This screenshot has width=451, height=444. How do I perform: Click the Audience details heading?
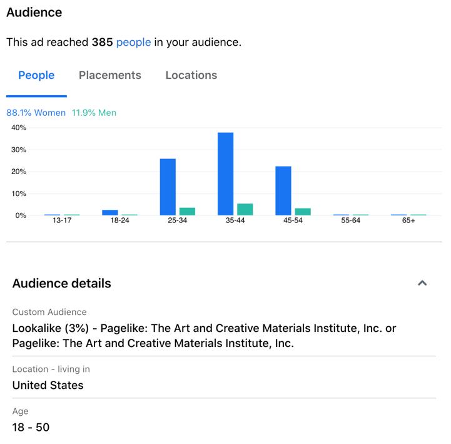[61, 283]
